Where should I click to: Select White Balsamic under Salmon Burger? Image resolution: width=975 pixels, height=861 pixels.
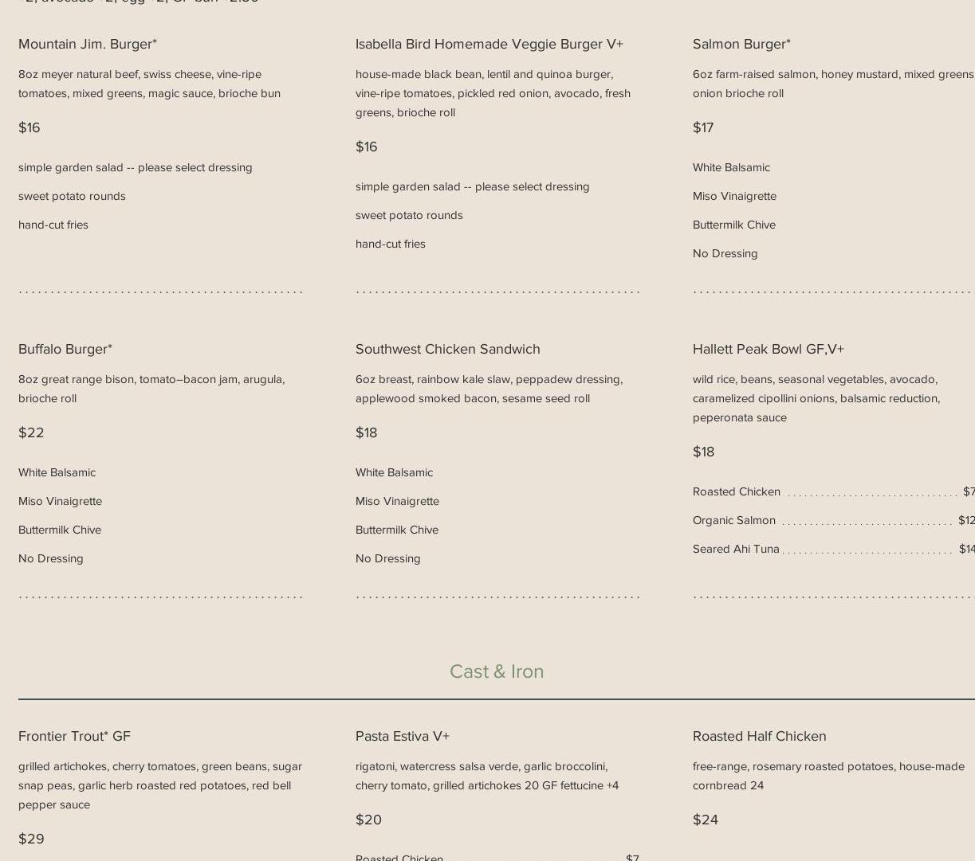[731, 167]
